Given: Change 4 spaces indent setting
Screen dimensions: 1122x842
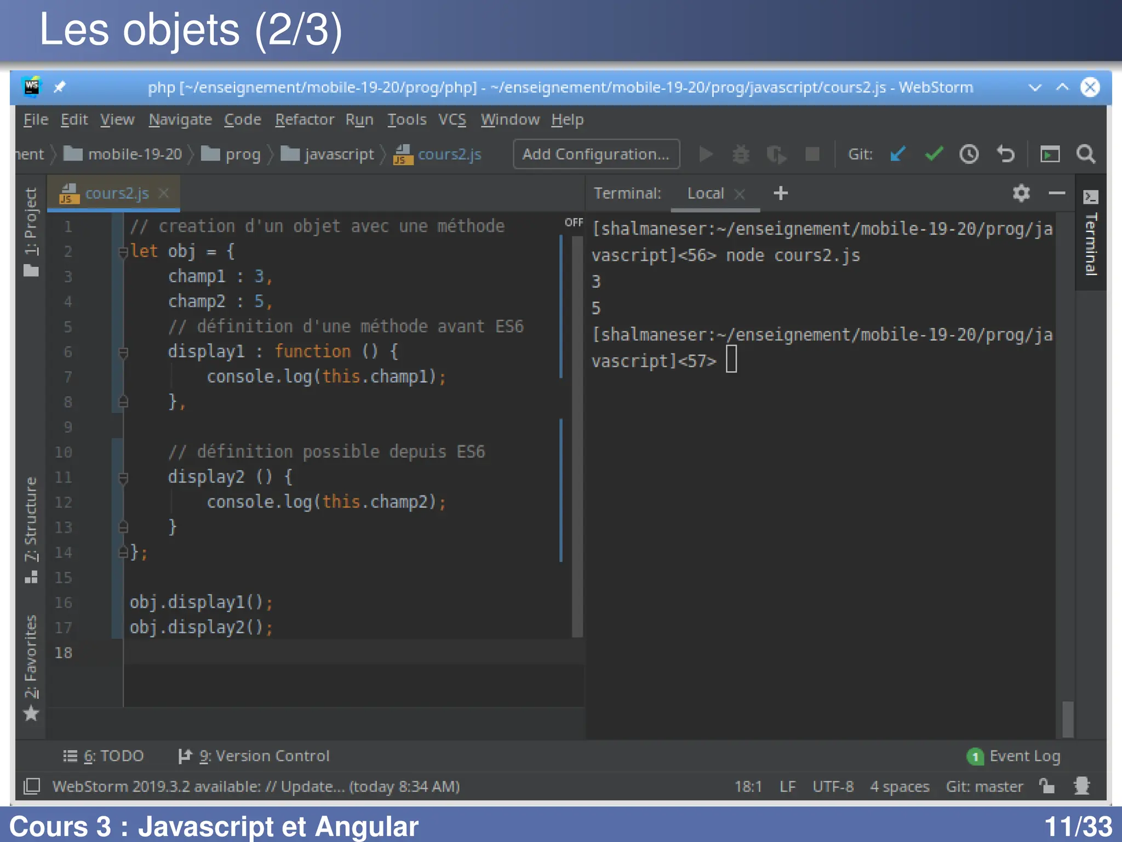Looking at the screenshot, I should [x=900, y=786].
